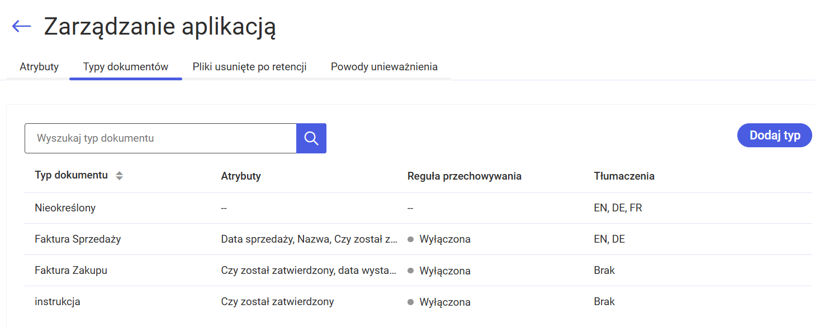This screenshot has height=328, width=815.
Task: Click the Typ dokumentu column header
Action: (x=71, y=175)
